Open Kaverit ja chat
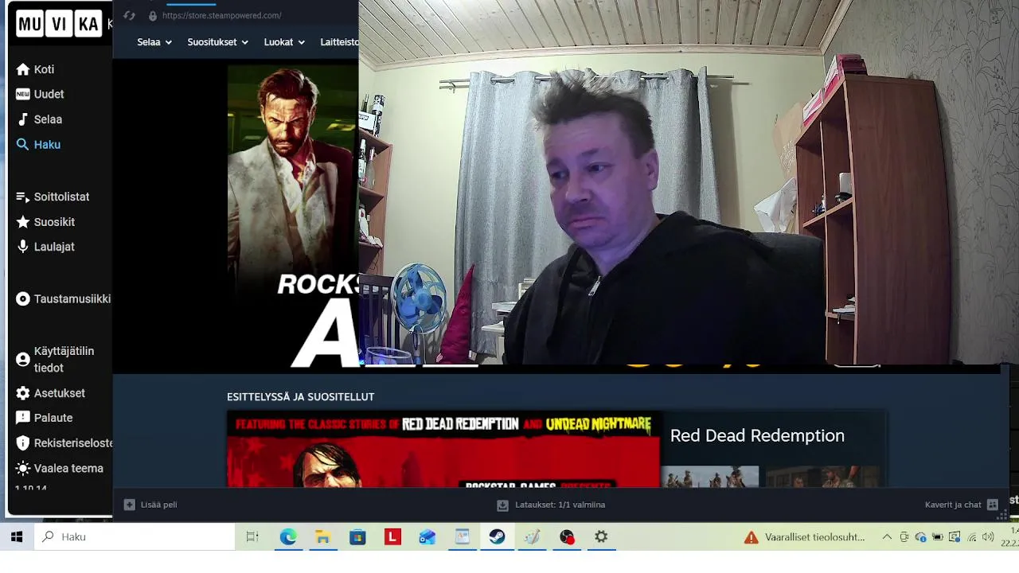 click(x=961, y=505)
